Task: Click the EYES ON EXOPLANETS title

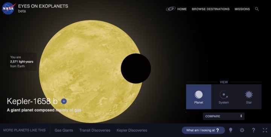Action: [x=43, y=6]
